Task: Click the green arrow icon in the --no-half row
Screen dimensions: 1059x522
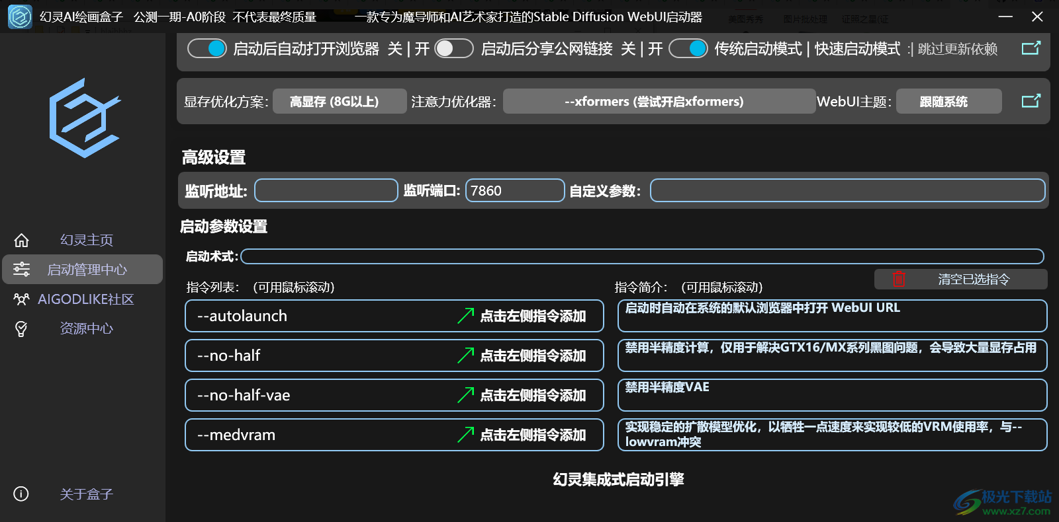Action: (466, 355)
